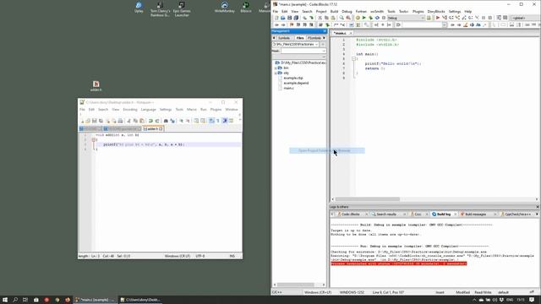Click the Jump back arrow in Code::Blocks
Screen dimensions: 541x304
(276, 24)
